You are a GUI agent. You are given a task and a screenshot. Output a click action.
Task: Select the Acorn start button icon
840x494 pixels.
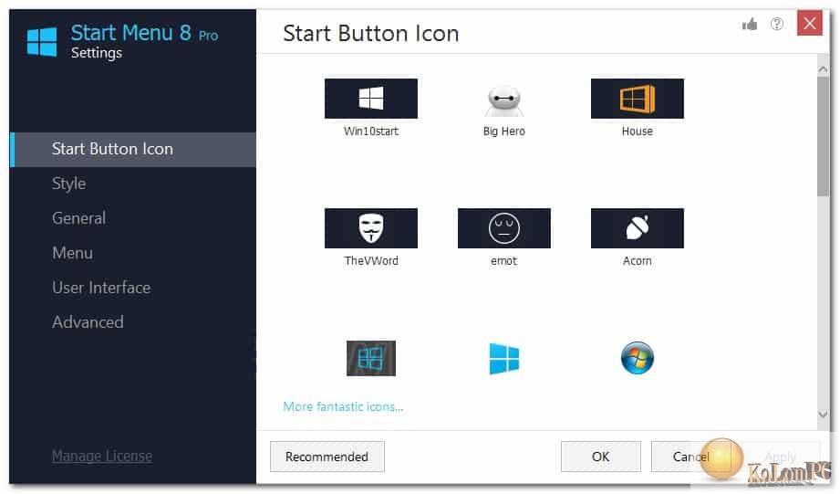pyautogui.click(x=637, y=228)
